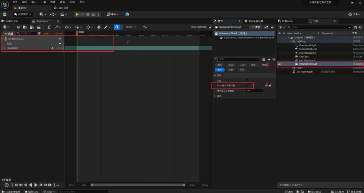Viewport: 364px width, 193px height.
Task: Click the Unreal Engine logo icon
Action: click(x=5, y=4)
